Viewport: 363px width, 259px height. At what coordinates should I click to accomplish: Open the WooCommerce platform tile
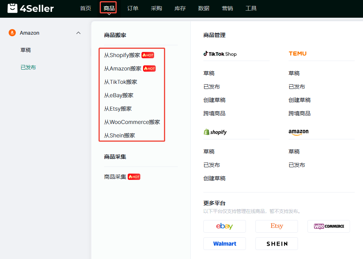point(328,226)
